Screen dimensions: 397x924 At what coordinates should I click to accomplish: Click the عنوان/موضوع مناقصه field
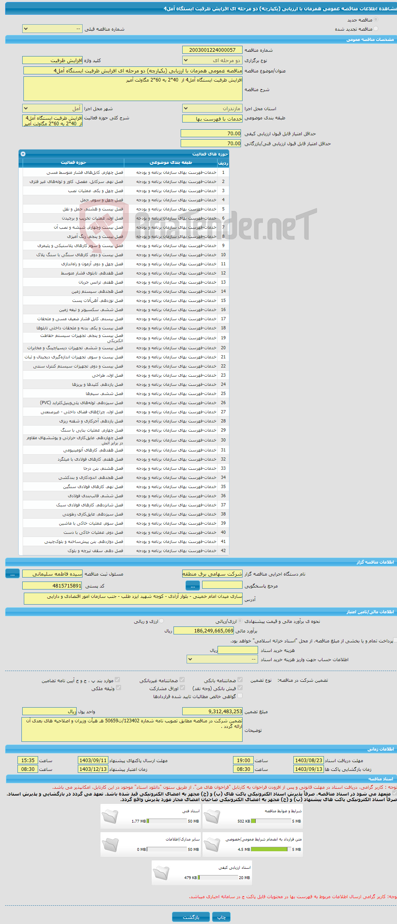coord(133,70)
